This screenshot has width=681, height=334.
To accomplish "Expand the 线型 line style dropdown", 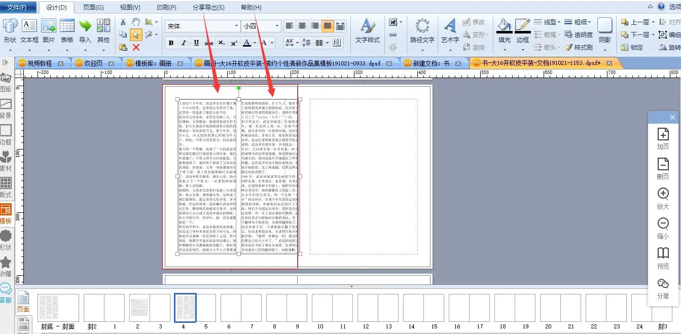I will 547,22.
